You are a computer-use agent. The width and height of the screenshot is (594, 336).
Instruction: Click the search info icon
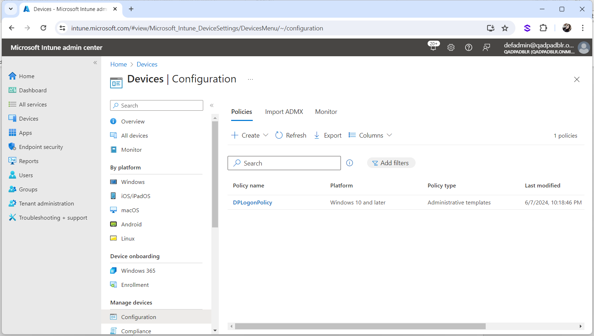(x=349, y=163)
